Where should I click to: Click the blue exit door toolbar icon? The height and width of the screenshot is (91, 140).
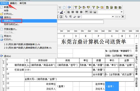click(x=69, y=7)
